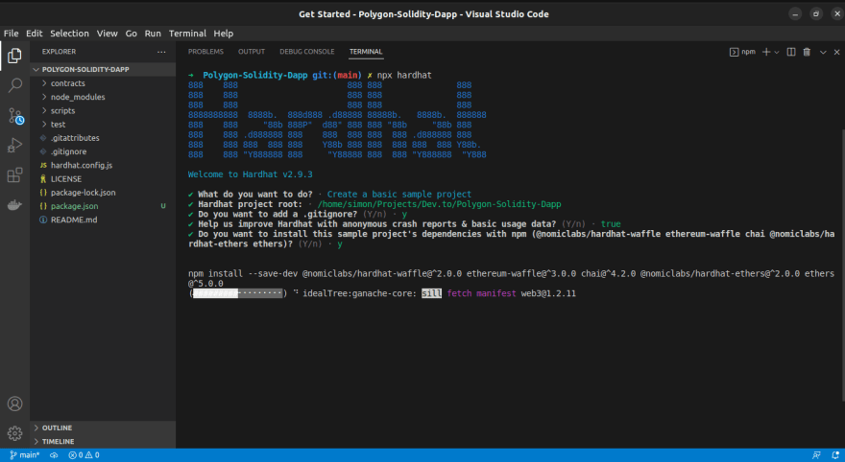The width and height of the screenshot is (845, 462).
Task: Click the notifications bell in status bar
Action: [x=833, y=454]
